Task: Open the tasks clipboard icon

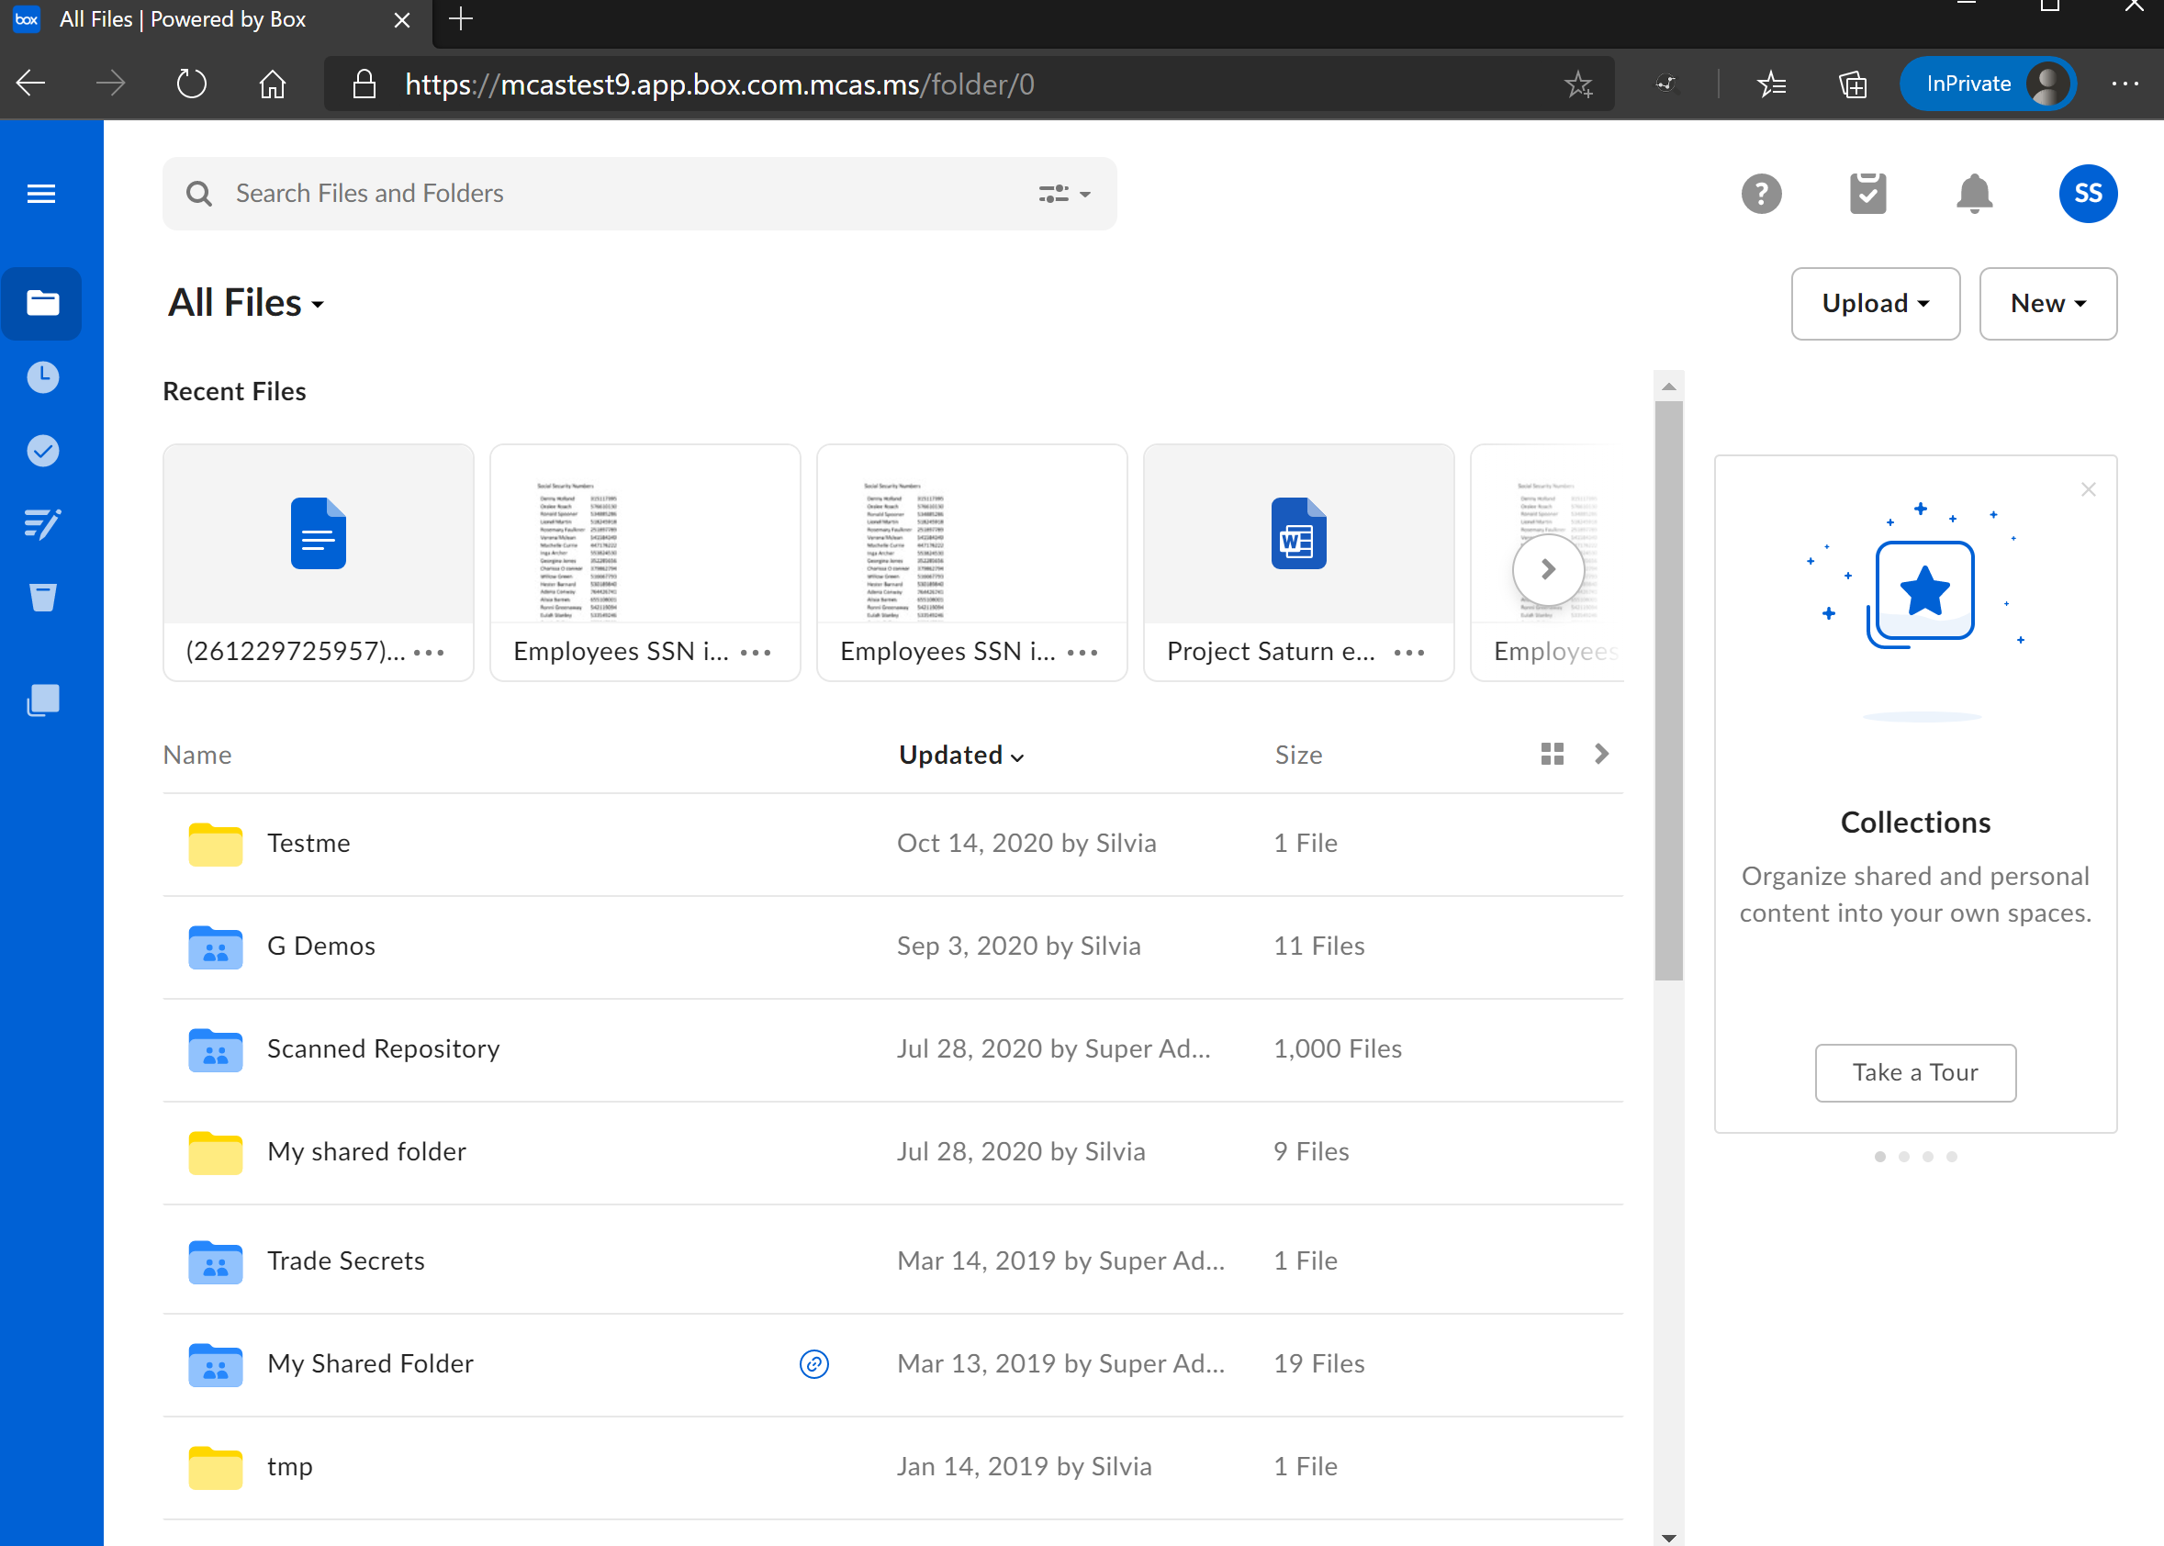Action: 1868,193
